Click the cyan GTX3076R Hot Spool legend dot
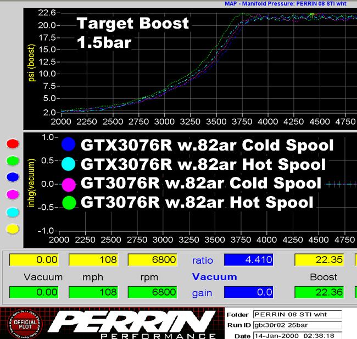The image size is (357, 339). [x=68, y=164]
